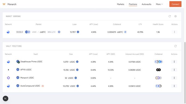Open actions menu for APYX-USDC

tap(174, 70)
